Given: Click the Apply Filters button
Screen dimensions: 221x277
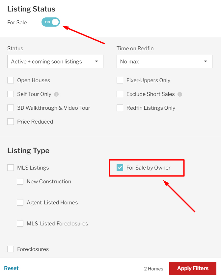Looking at the screenshot, I should (193, 268).
